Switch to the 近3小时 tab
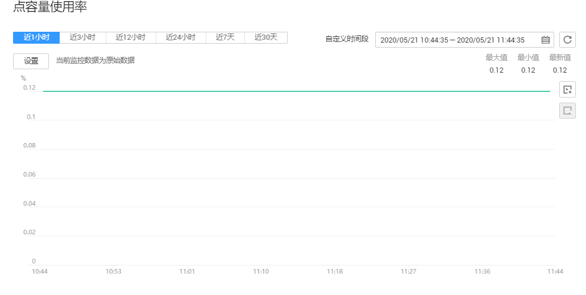The height and width of the screenshot is (295, 586). 82,37
